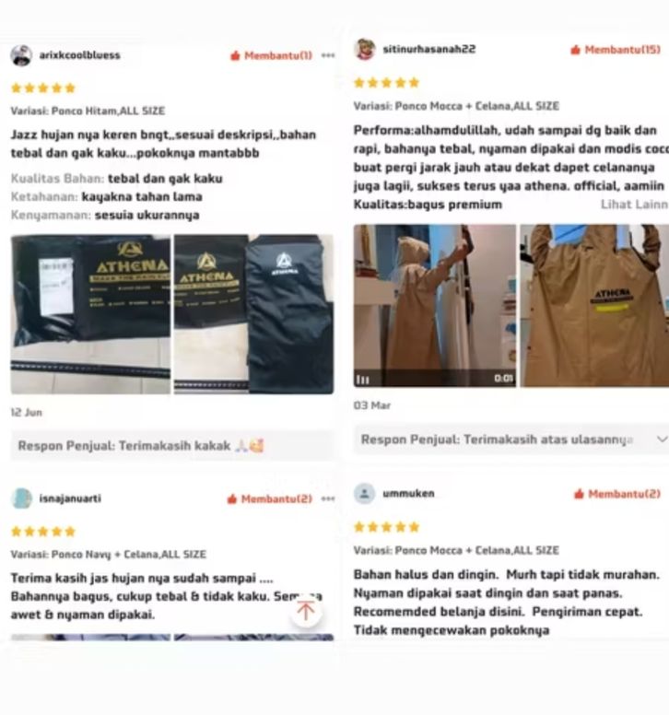The height and width of the screenshot is (715, 669).
Task: Pause the review video playback
Action: coord(362,380)
